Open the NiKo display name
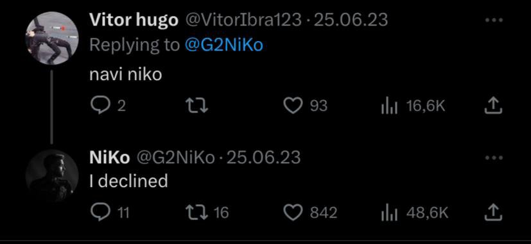Viewport: 531px width, 244px height. click(x=109, y=158)
